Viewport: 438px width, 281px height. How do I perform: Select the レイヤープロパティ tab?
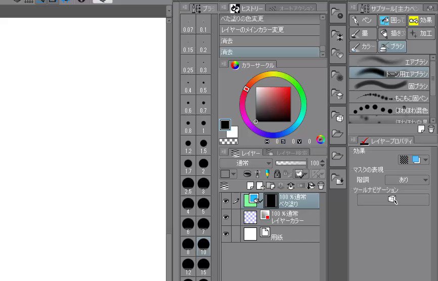pyautogui.click(x=386, y=141)
